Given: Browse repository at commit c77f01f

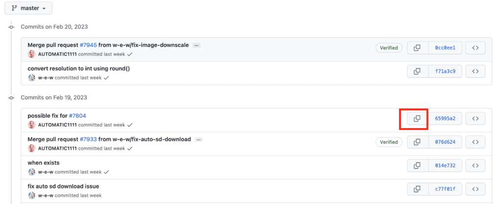Looking at the screenshot, I should tap(475, 189).
